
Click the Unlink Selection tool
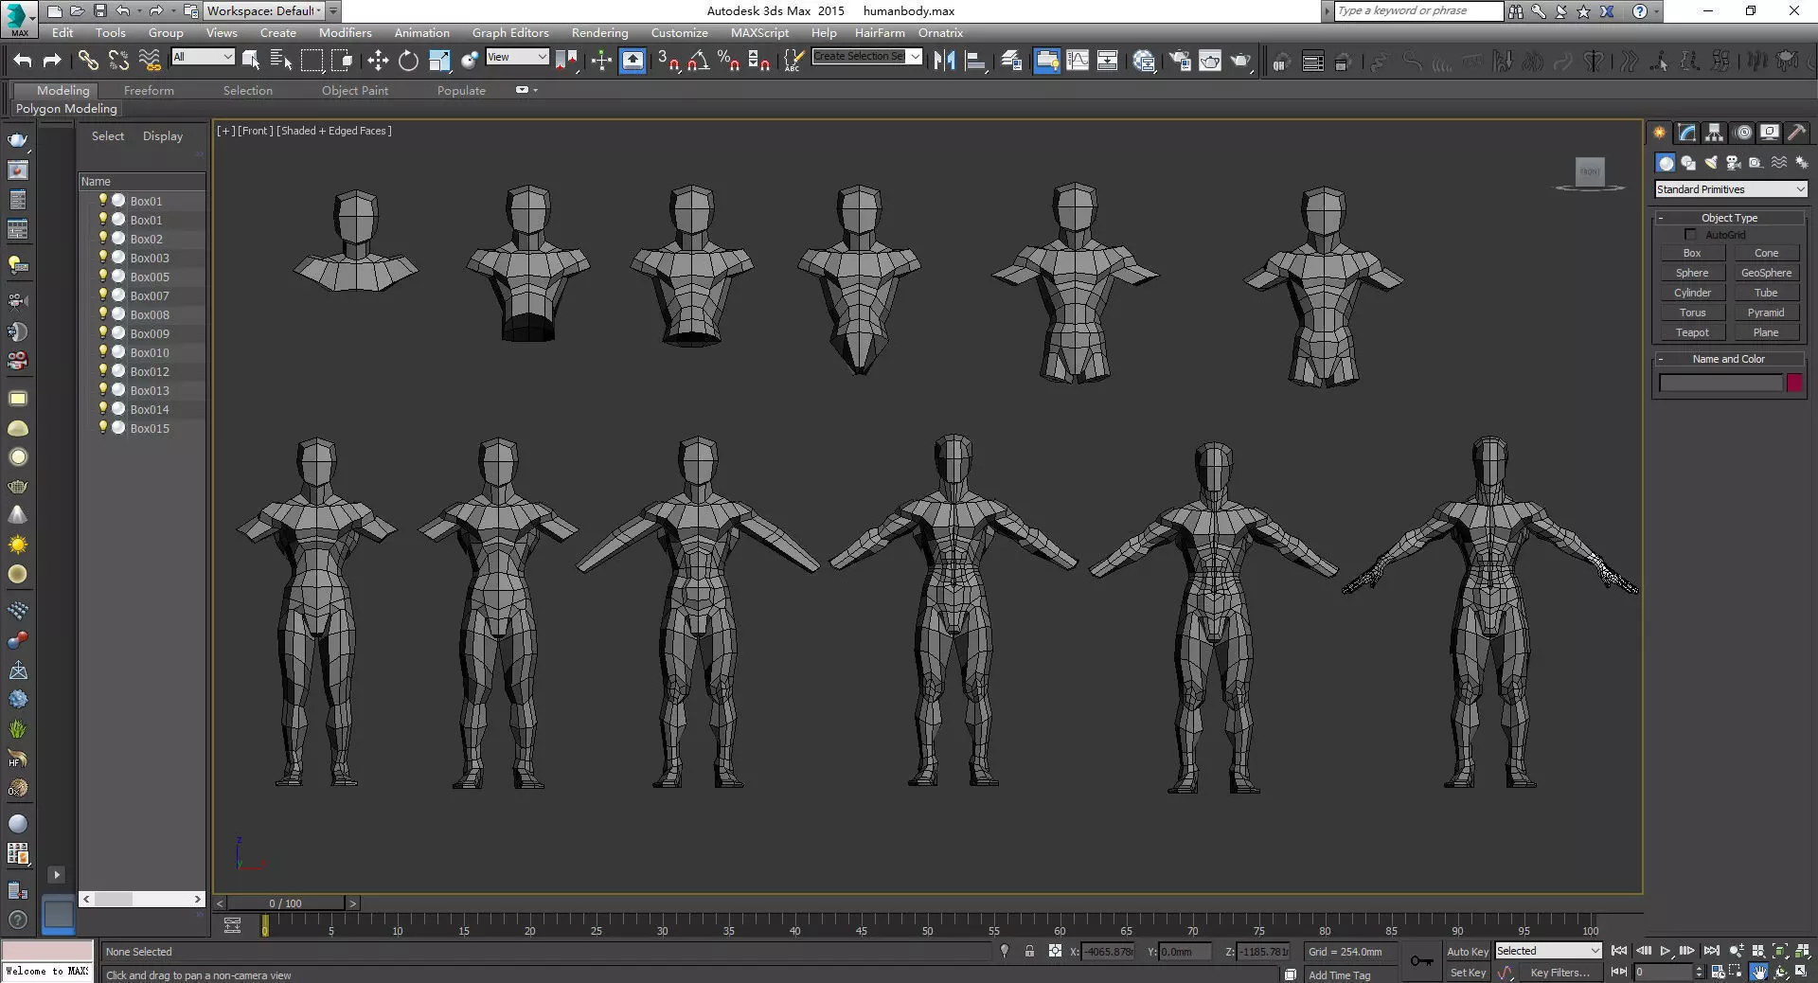118,61
